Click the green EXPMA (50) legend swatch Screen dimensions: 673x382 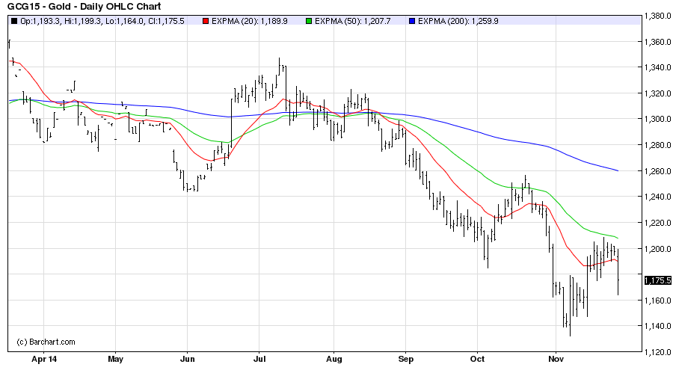pos(309,21)
